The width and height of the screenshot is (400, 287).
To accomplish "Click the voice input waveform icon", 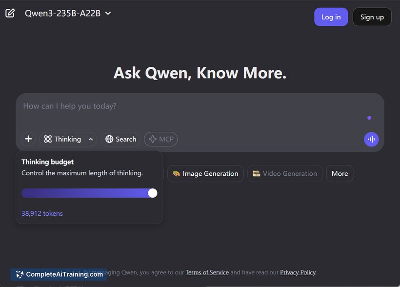I will pyautogui.click(x=371, y=139).
